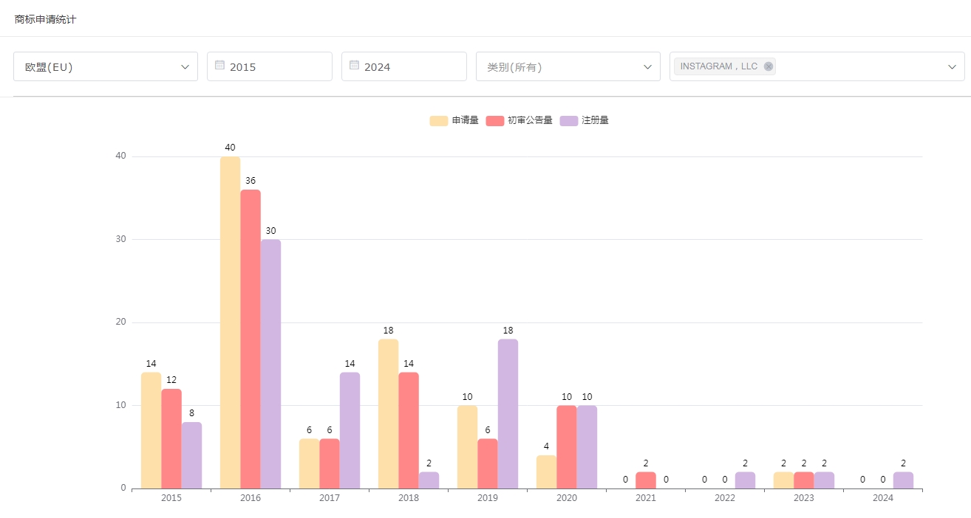Open the 欧盟(EU) region dropdown
Viewport: 971px width, 518px height.
pyautogui.click(x=106, y=66)
